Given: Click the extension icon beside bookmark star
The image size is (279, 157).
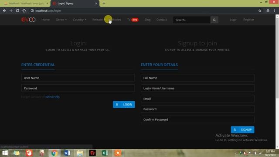Looking at the screenshot, I should (268, 10).
